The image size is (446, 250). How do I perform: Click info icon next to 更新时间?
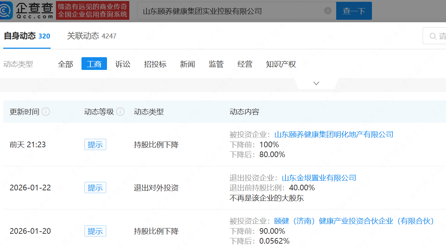pos(46,112)
